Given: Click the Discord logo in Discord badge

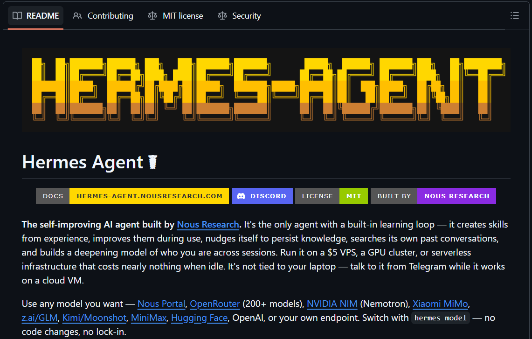Looking at the screenshot, I should point(241,196).
